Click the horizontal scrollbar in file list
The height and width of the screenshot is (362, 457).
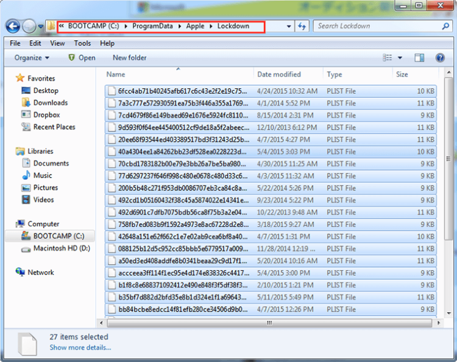pos(268,322)
